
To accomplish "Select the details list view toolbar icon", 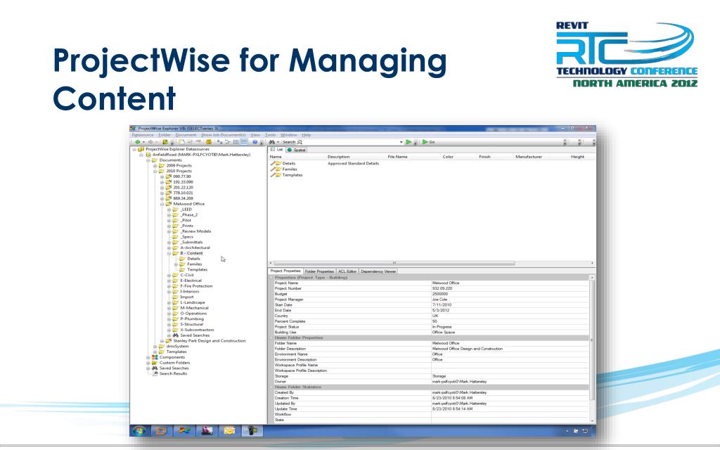I will coord(244,142).
